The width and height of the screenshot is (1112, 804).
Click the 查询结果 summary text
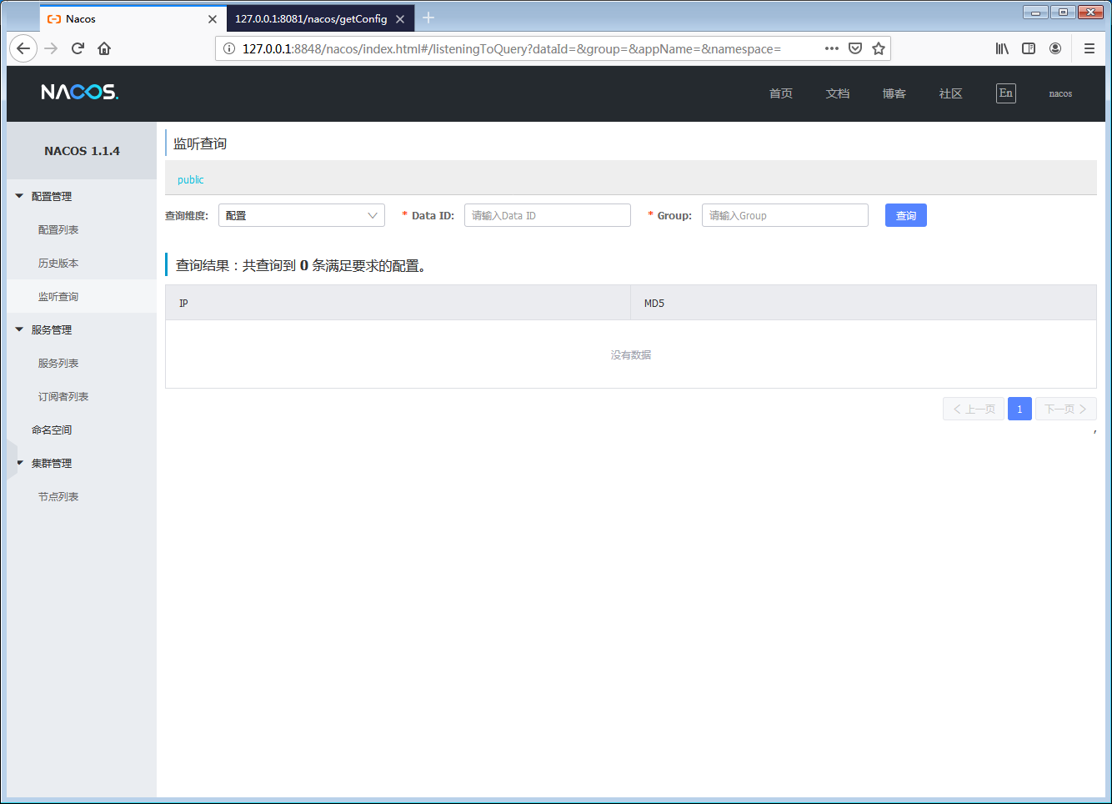point(301,265)
